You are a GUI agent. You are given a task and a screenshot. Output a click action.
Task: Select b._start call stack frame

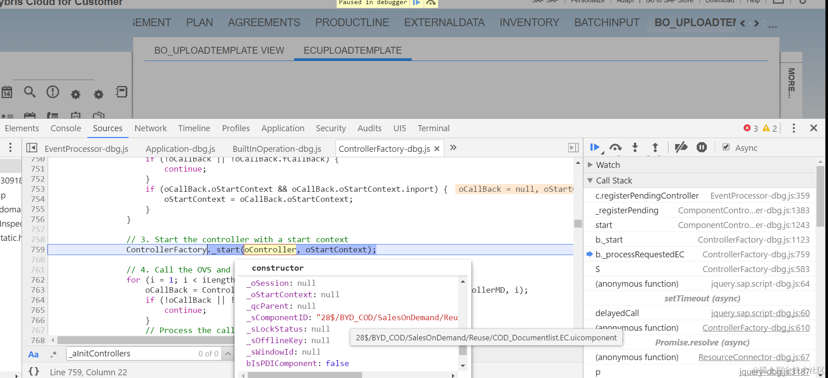coord(700,240)
